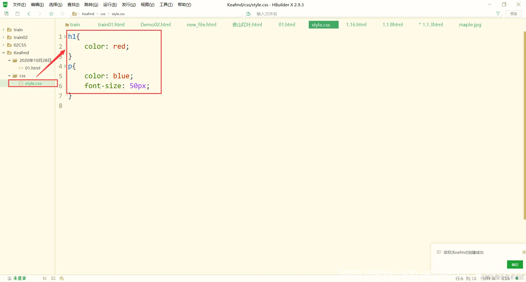Viewport: 526px width, 282px height.
Task: Switch to the 01.html tab
Action: pos(287,25)
